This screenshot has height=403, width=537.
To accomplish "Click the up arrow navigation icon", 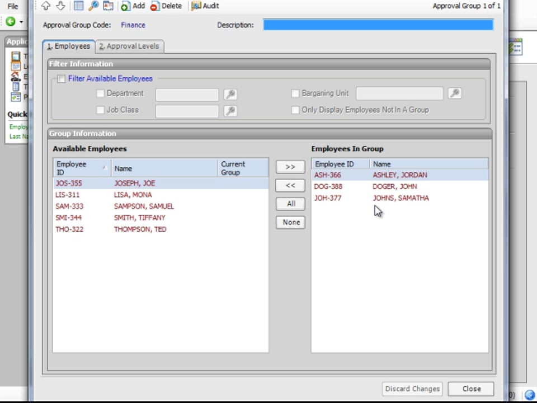I will coord(46,6).
